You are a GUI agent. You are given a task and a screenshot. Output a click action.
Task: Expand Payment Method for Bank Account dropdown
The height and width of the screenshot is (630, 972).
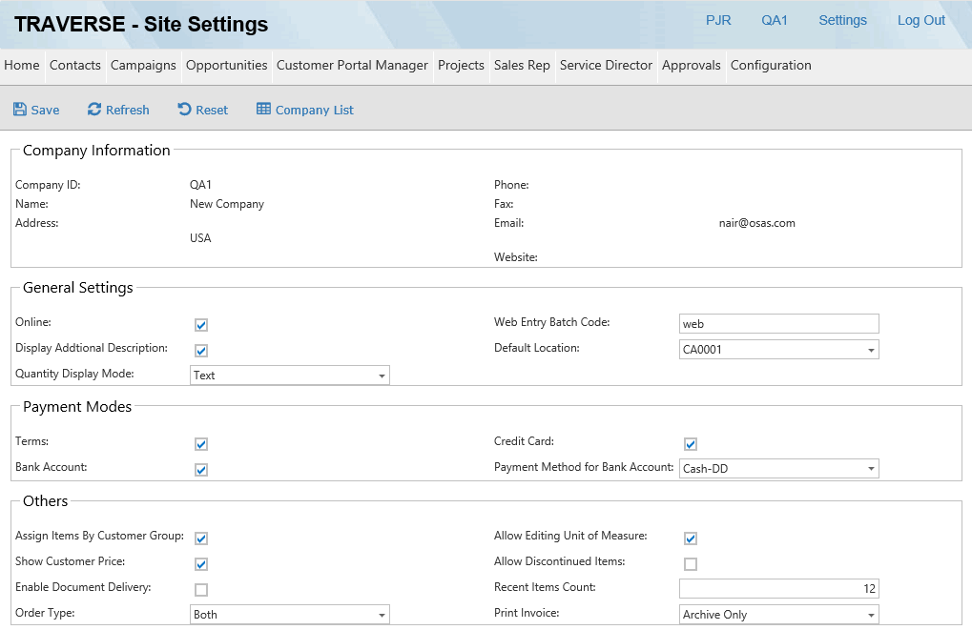(871, 469)
